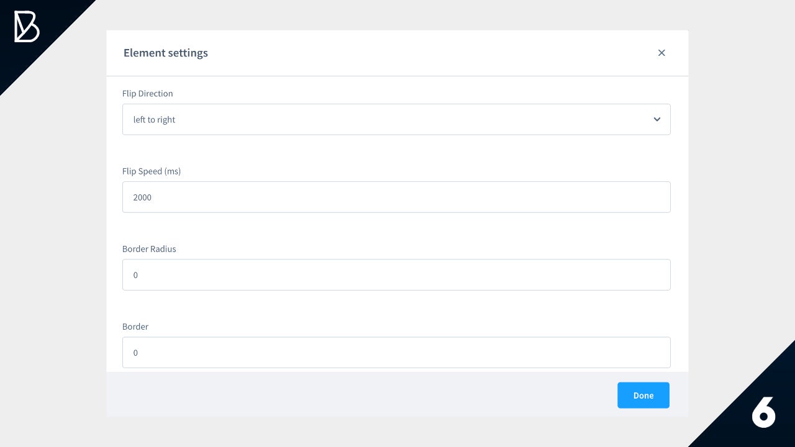Click the 2000 value in Flip Speed
The image size is (795, 447).
click(142, 197)
